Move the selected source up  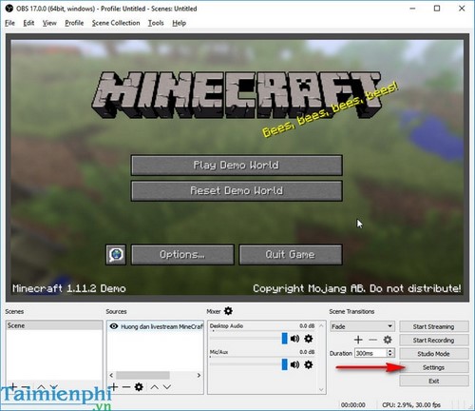pos(154,387)
